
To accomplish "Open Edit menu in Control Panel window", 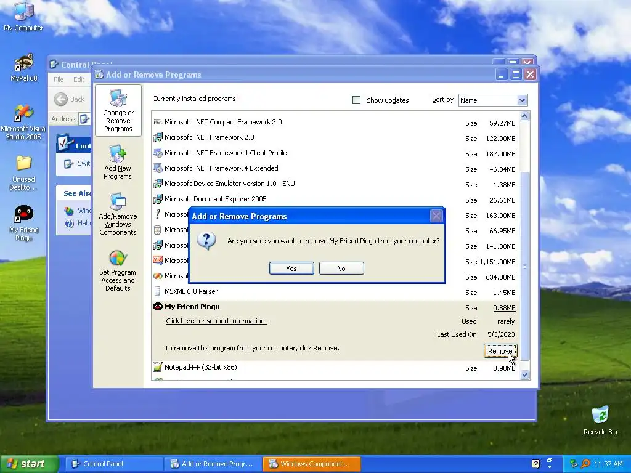I will click(x=79, y=79).
